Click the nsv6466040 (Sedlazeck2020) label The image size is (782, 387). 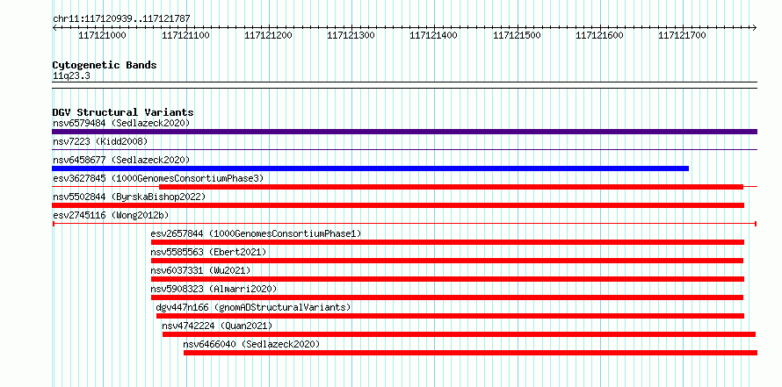(251, 344)
